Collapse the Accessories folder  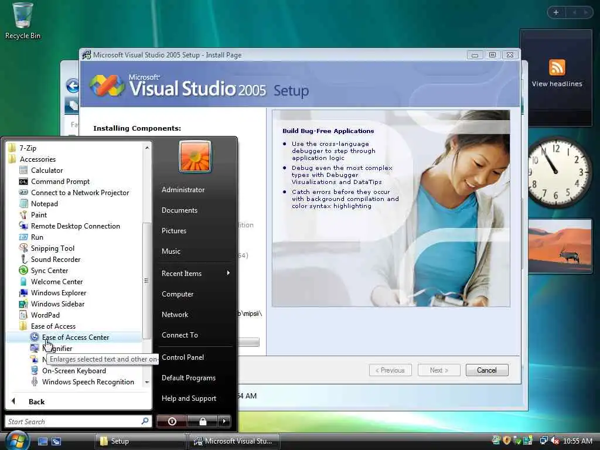click(x=12, y=159)
